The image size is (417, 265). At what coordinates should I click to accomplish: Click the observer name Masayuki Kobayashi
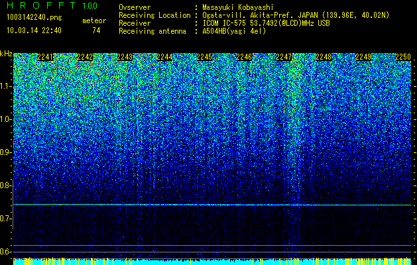click(238, 7)
